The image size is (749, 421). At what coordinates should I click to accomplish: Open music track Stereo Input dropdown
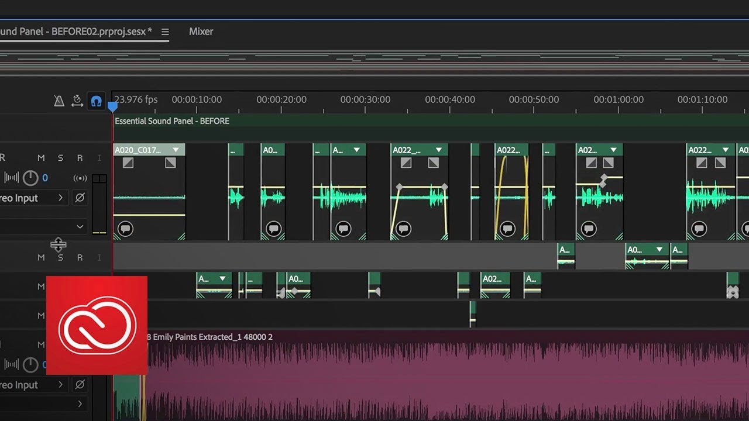pyautogui.click(x=33, y=385)
